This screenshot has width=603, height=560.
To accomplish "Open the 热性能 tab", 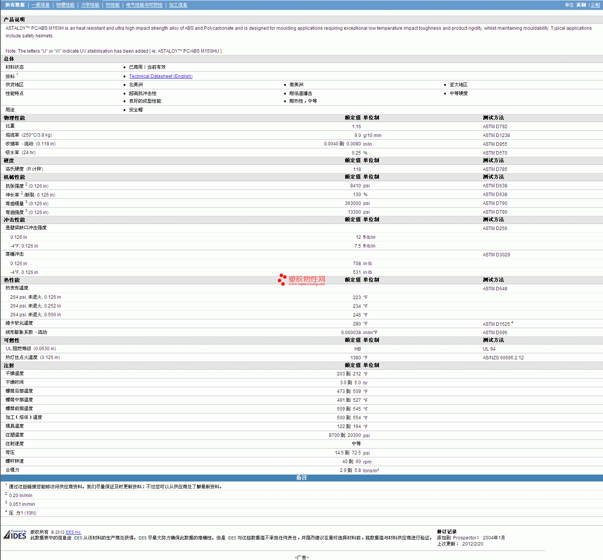I will pos(113,5).
